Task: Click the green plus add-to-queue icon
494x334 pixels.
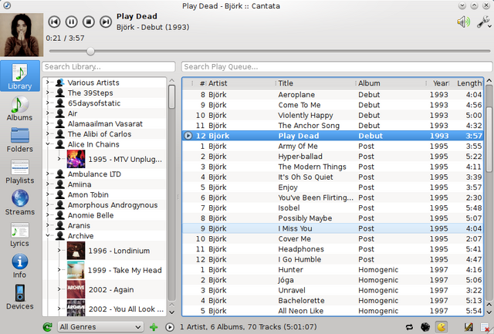Action: (x=154, y=327)
